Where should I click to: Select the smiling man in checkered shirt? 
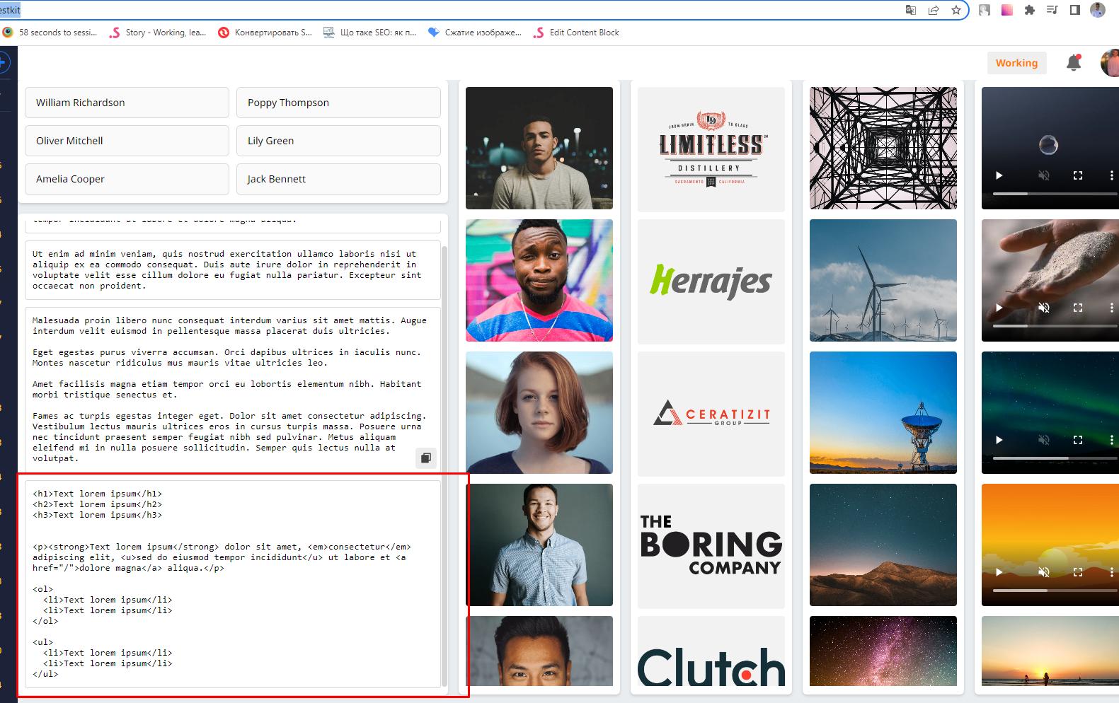click(x=539, y=545)
